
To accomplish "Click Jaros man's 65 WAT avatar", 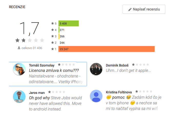I will click(x=19, y=96).
